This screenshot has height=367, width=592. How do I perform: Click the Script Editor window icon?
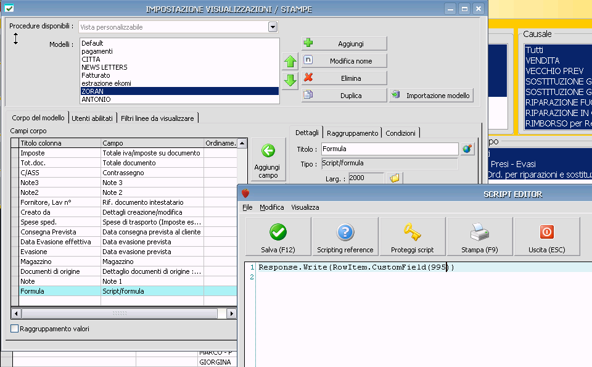245,194
